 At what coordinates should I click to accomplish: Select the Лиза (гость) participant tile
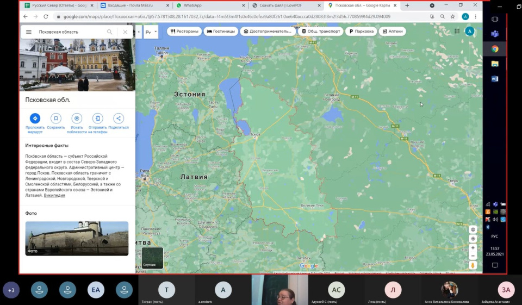393,290
